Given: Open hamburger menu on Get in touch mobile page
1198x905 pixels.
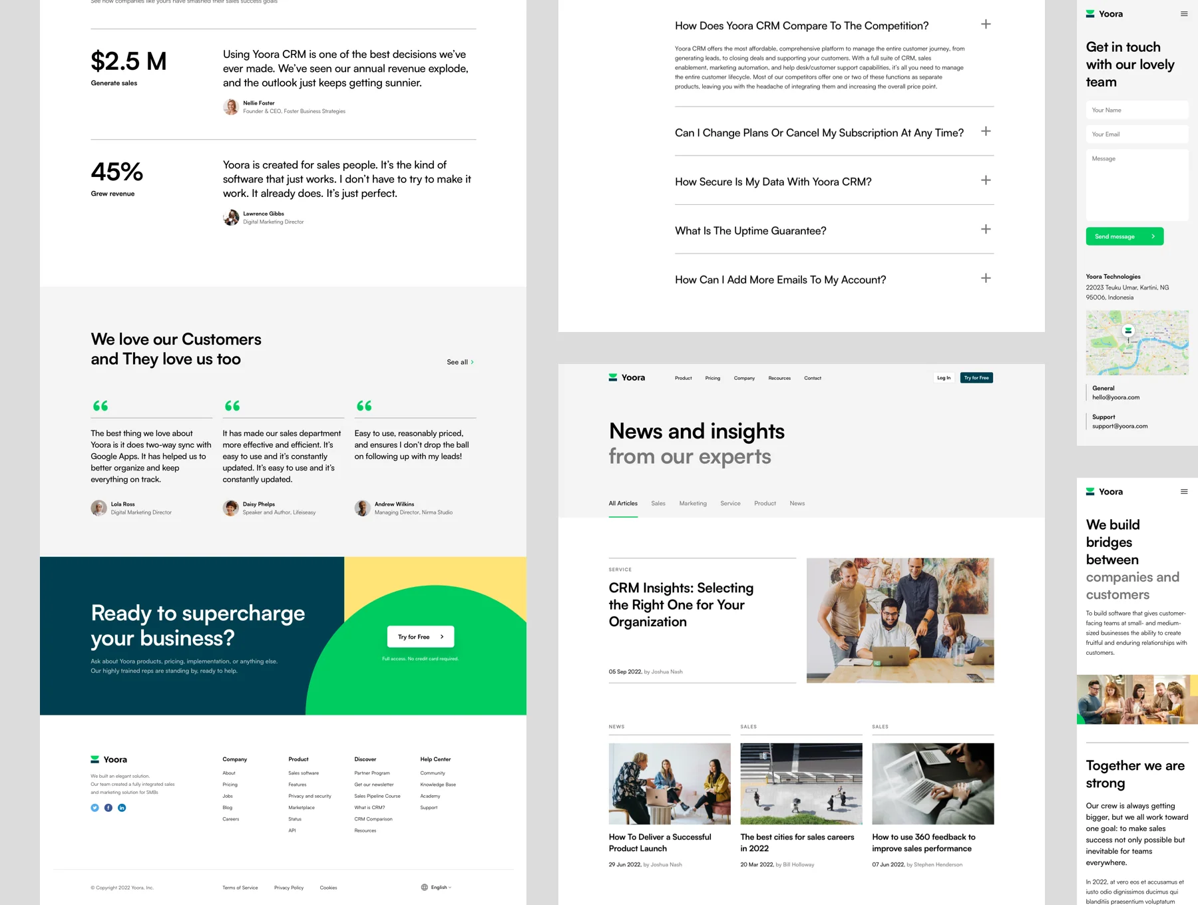Looking at the screenshot, I should [x=1184, y=14].
